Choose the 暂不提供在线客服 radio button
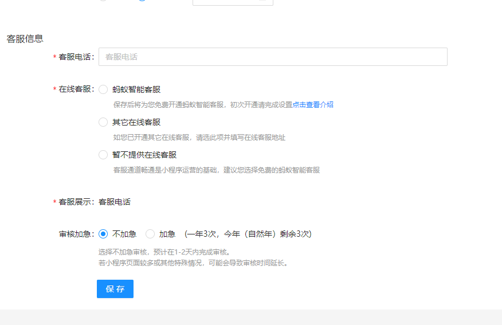This screenshot has width=502, height=325. pyautogui.click(x=103, y=155)
